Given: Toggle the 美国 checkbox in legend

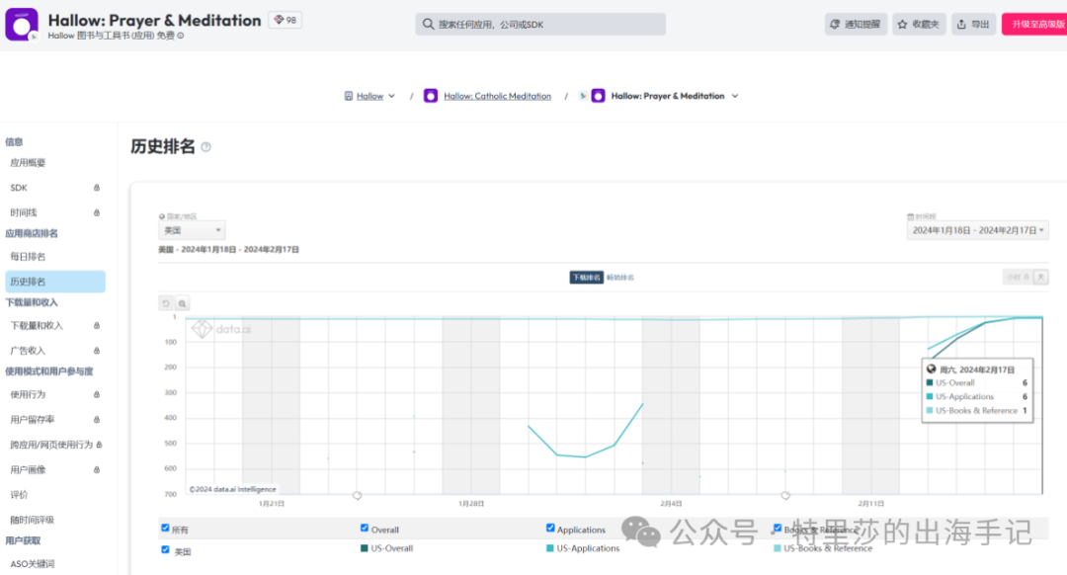Looking at the screenshot, I should click(165, 550).
